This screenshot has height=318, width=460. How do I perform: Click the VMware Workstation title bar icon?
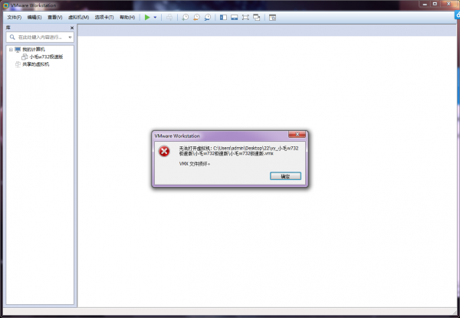pyautogui.click(x=5, y=5)
